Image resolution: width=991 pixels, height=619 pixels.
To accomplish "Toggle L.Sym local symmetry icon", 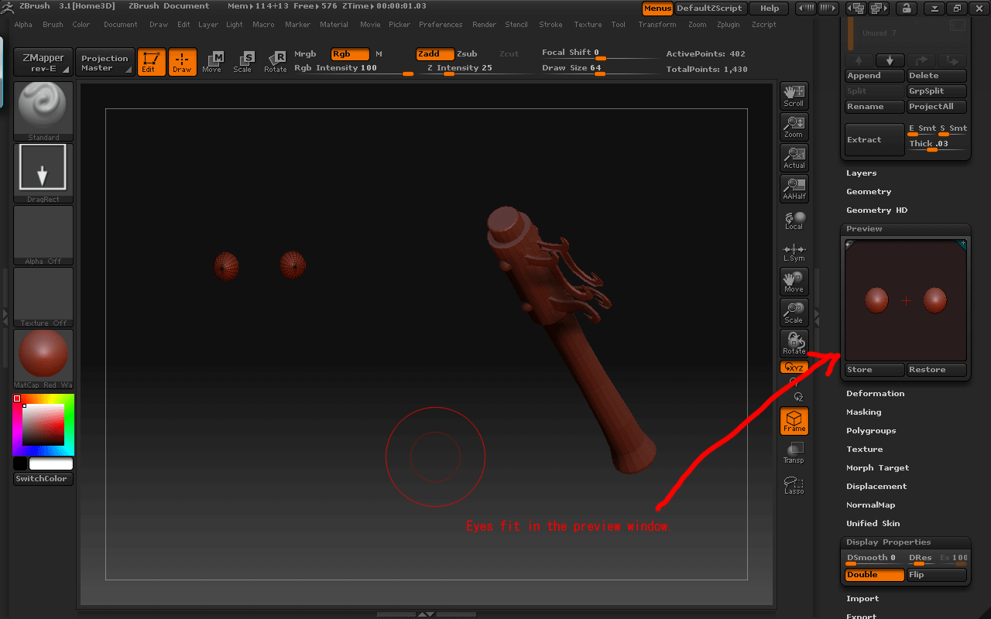I will tap(794, 251).
